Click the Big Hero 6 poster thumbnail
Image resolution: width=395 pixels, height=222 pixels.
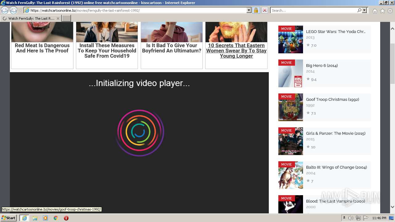point(291,73)
